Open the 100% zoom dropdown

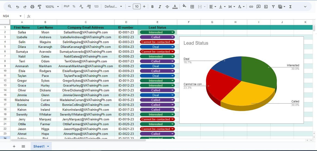(x=52, y=7)
